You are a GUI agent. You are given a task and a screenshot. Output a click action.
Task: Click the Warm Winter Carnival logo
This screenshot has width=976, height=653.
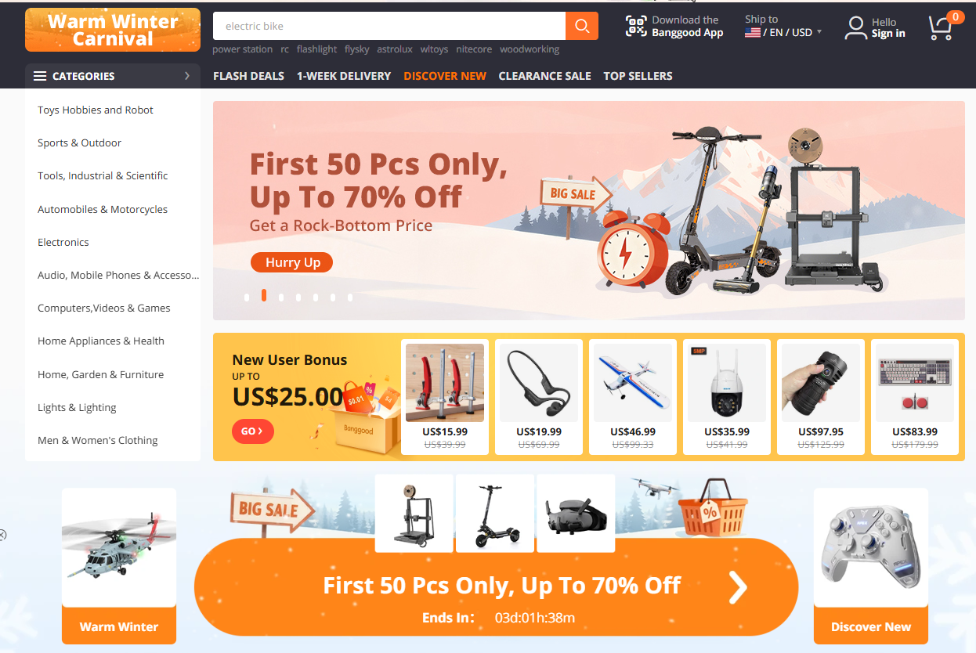coord(113,30)
